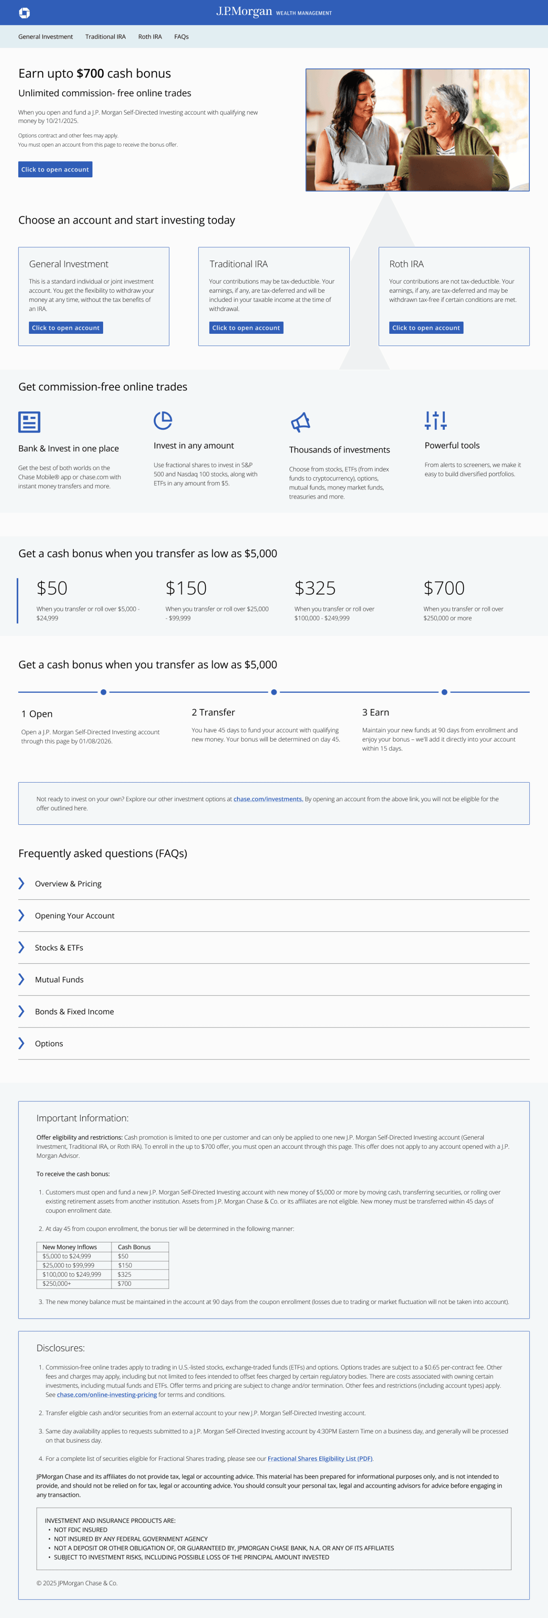548x1618 pixels.
Task: Click the pie chart icon above Invest in any amount
Action: pos(163,421)
